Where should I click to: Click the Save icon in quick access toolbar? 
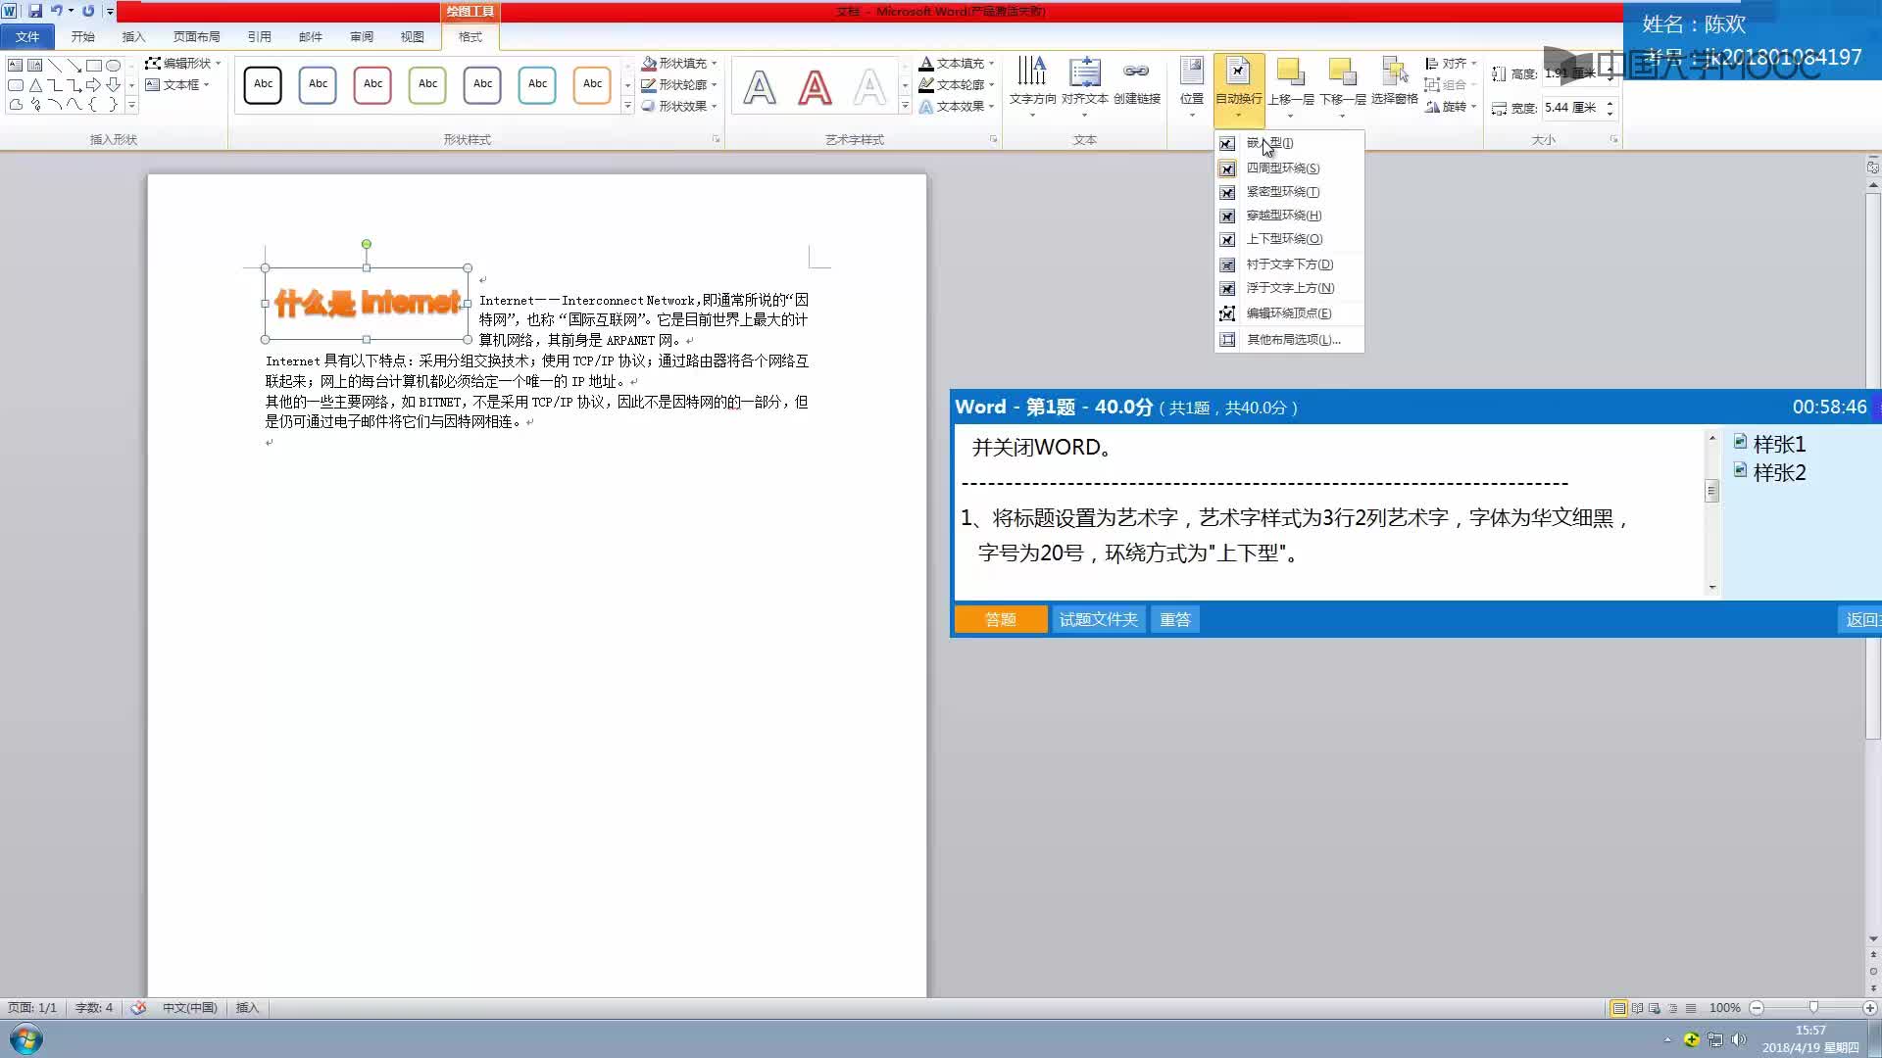[x=35, y=11]
